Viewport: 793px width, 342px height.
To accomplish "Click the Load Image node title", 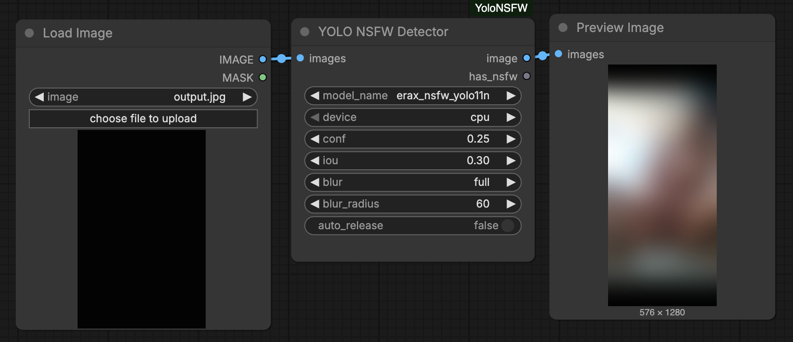I will 78,33.
